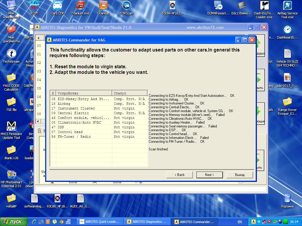Open PASS CODE Calculator folder
Image resolution: width=302 pixels, height=226 pixels.
pos(12,82)
